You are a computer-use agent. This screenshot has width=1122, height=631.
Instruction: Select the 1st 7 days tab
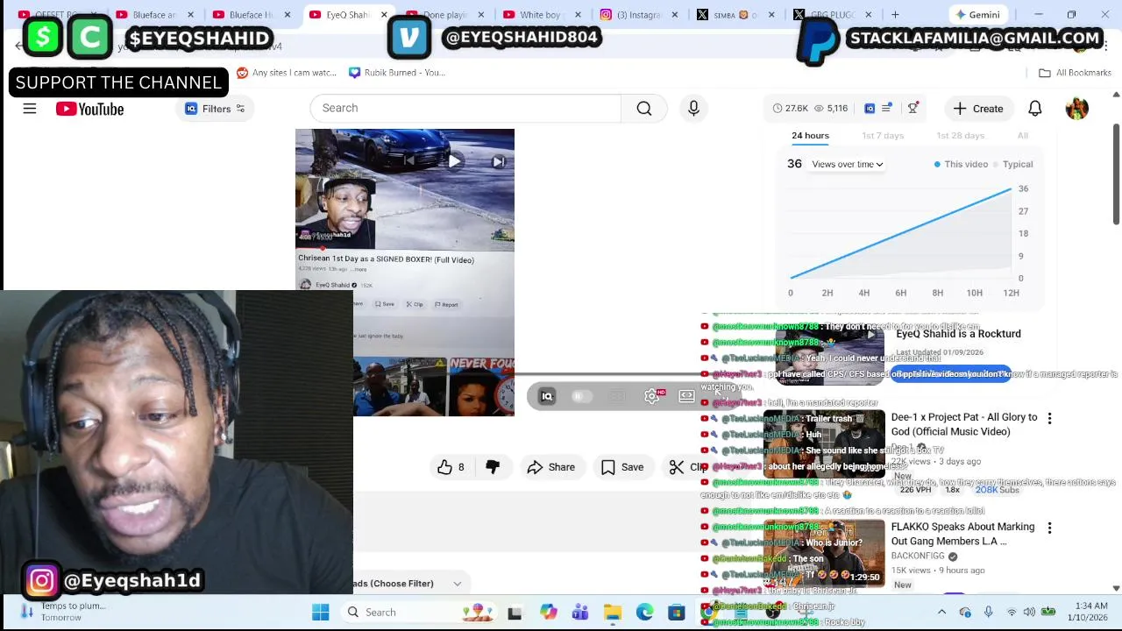point(883,135)
